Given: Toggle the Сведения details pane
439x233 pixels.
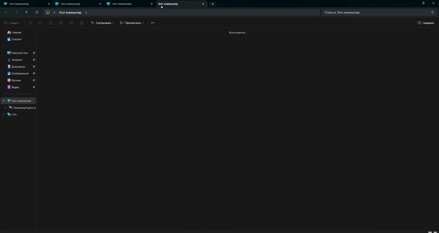Looking at the screenshot, I should pos(425,23).
